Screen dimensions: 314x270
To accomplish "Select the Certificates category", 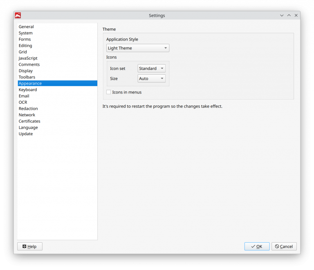I will (x=29, y=121).
